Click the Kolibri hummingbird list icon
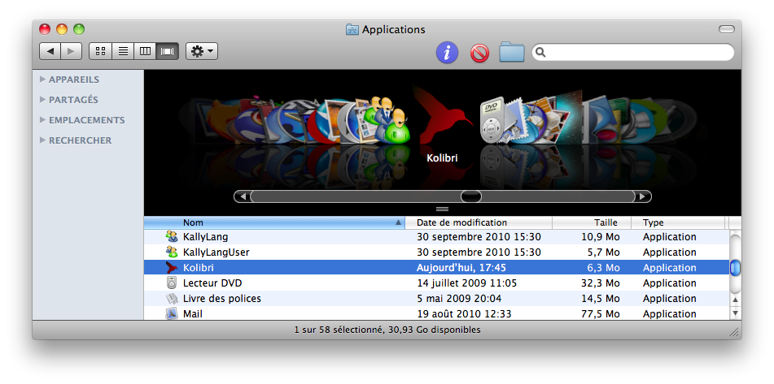Image resolution: width=774 pixels, height=384 pixels. (172, 267)
